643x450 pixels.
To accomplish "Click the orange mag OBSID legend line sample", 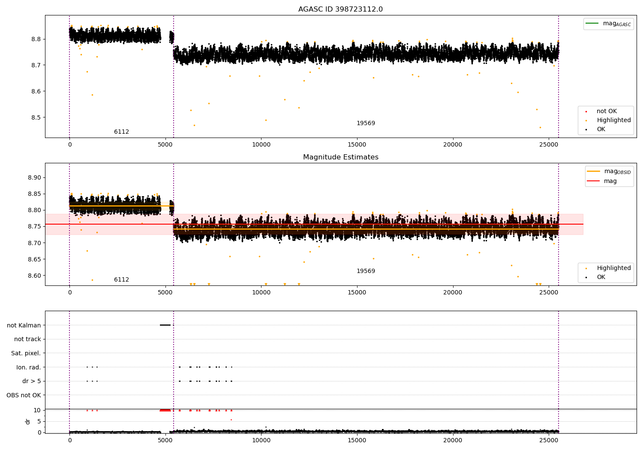I will tap(593, 171).
